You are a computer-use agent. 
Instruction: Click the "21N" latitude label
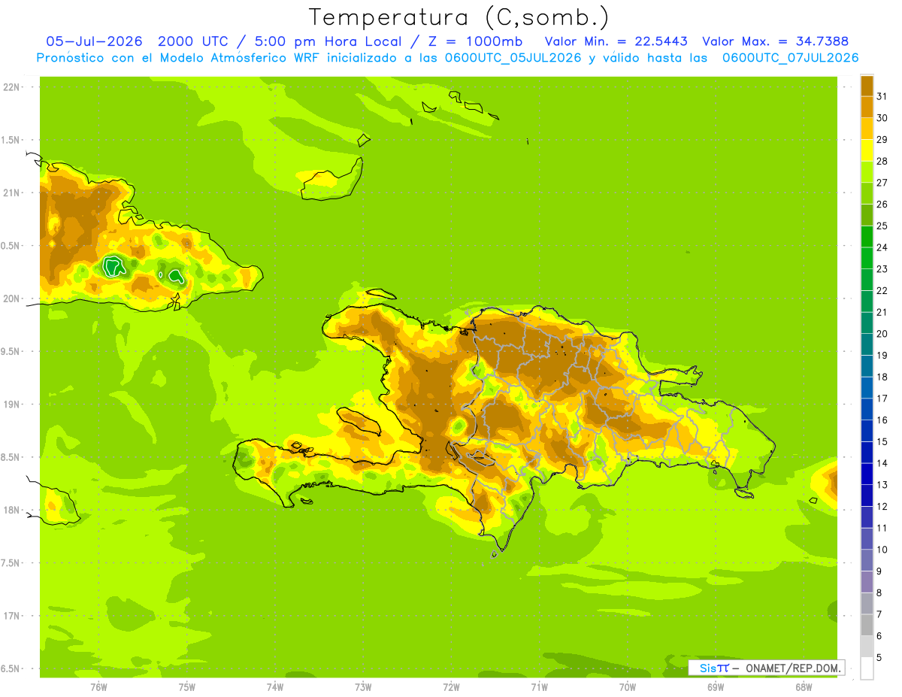click(11, 192)
